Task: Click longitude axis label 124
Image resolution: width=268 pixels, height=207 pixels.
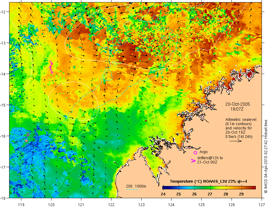Action: (171, 205)
